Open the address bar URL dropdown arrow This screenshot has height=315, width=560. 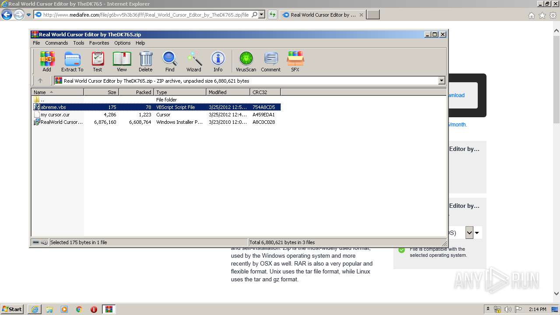[262, 14]
